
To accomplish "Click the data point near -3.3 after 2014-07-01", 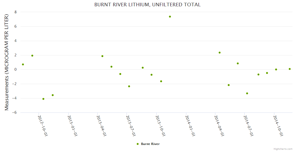I will point(247,93).
